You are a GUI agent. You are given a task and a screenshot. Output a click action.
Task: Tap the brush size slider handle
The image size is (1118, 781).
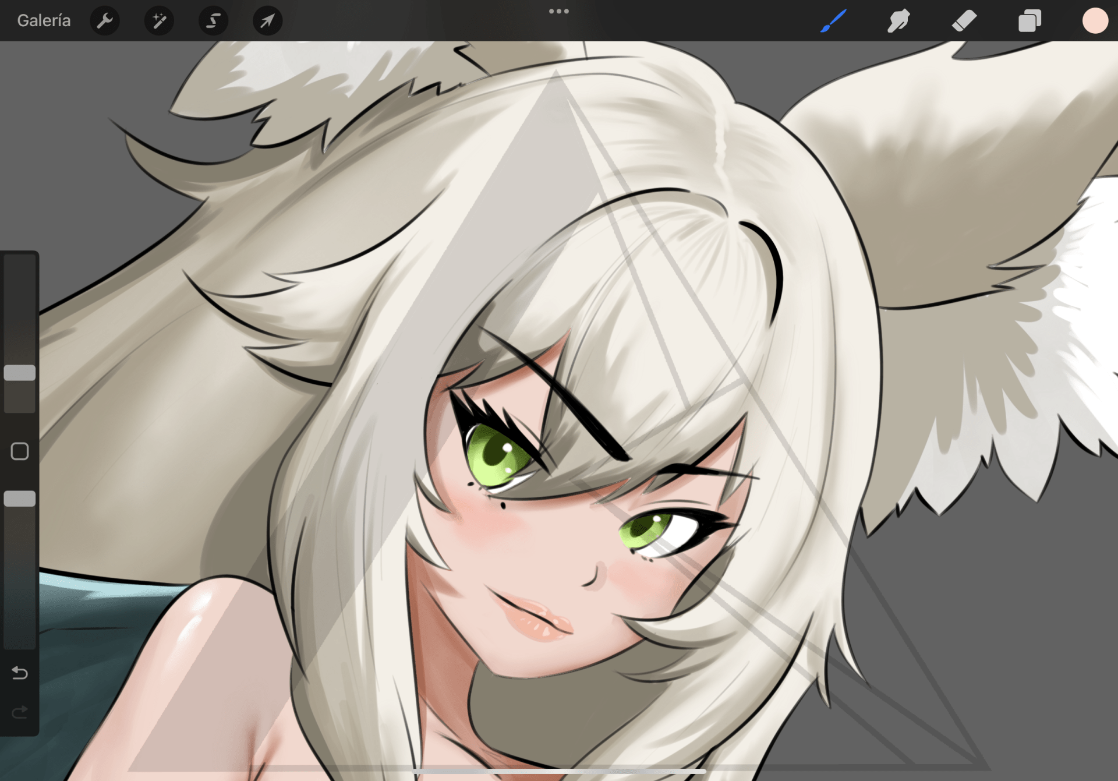click(20, 373)
